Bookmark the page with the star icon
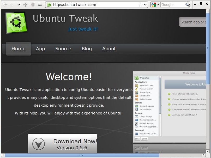Screen dimensions: 211x158 141,5
